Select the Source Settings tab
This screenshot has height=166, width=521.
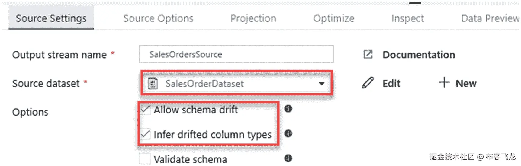point(51,18)
